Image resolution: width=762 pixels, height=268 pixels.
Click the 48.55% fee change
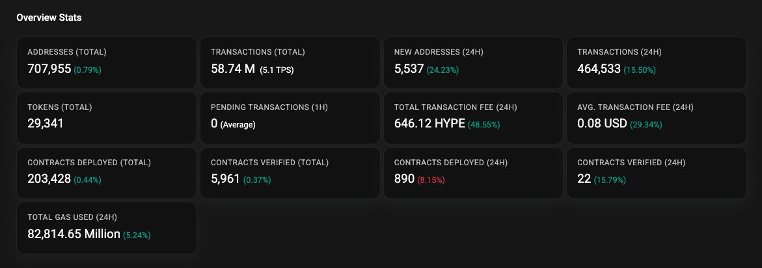(x=484, y=125)
